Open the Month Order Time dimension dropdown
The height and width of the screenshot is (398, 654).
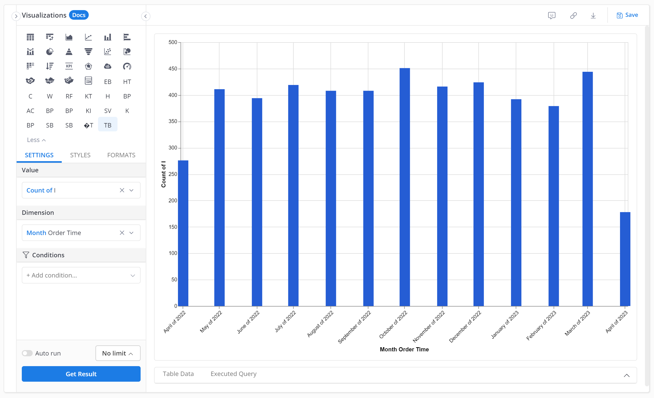pos(132,232)
